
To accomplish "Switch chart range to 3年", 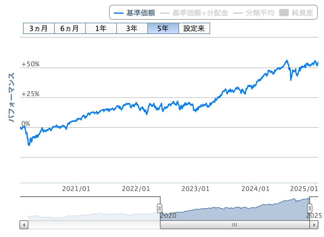I will [132, 29].
